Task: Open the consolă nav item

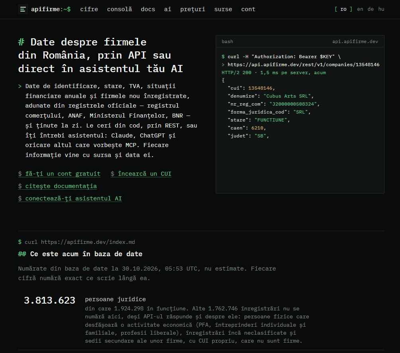Action: click(119, 9)
